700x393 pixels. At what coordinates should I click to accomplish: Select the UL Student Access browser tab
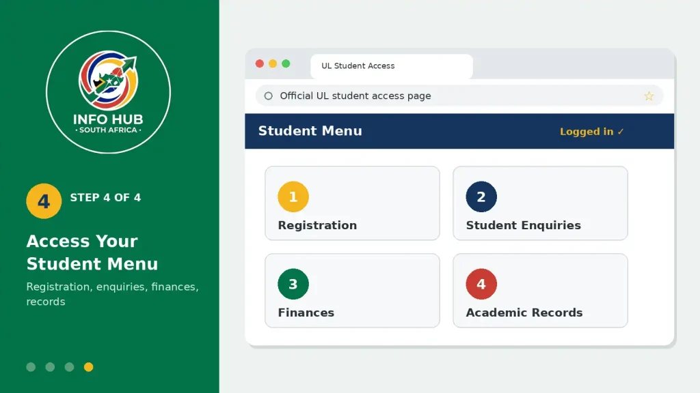[392, 66]
